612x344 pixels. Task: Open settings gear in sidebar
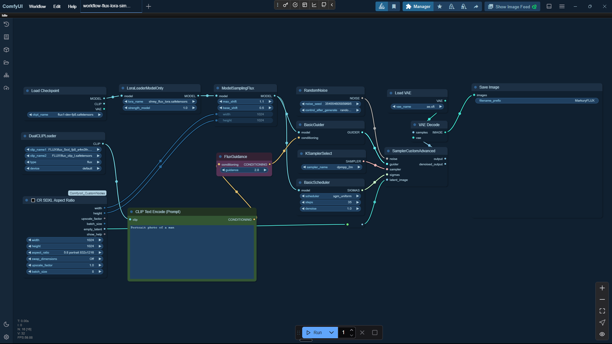point(6,337)
